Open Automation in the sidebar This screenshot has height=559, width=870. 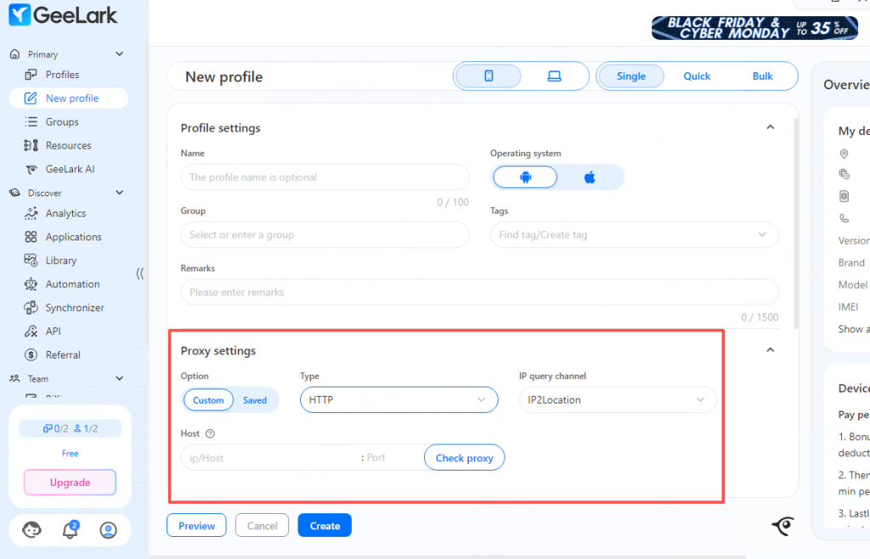[72, 285]
